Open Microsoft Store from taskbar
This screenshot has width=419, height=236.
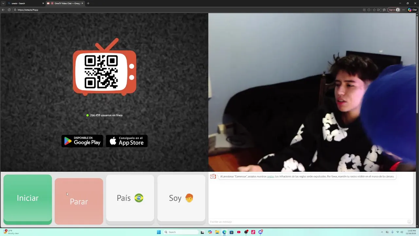(231, 232)
